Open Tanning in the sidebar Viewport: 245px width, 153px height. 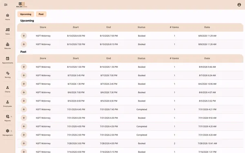[x=7, y=75]
